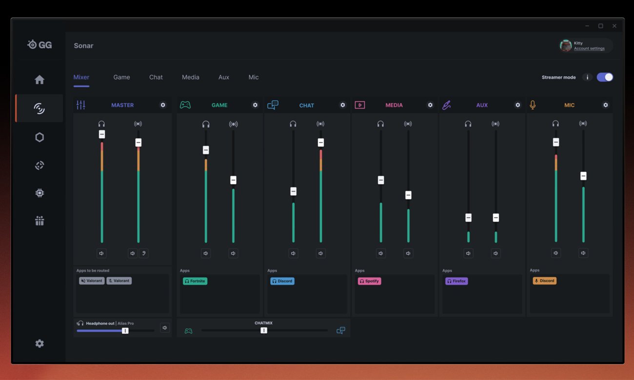Open the Home page in sidebar
Image resolution: width=634 pixels, height=380 pixels.
click(40, 79)
